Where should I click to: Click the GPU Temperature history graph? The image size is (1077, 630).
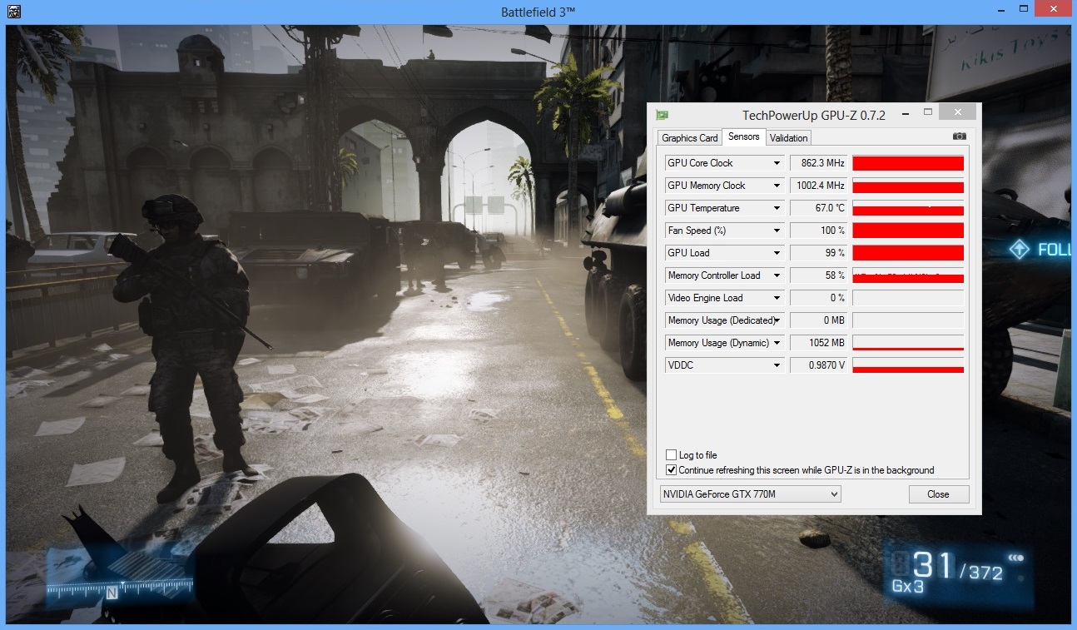click(908, 208)
